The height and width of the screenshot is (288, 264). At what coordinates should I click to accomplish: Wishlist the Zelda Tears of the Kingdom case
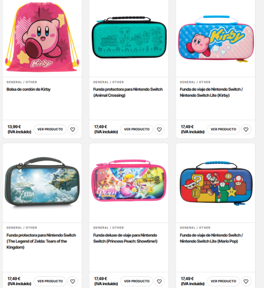pyautogui.click(x=73, y=281)
